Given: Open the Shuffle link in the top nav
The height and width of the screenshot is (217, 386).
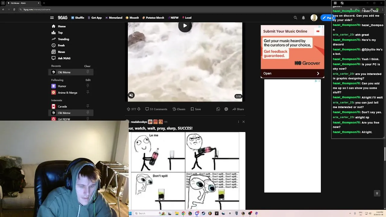Looking at the screenshot, I should pyautogui.click(x=78, y=18).
